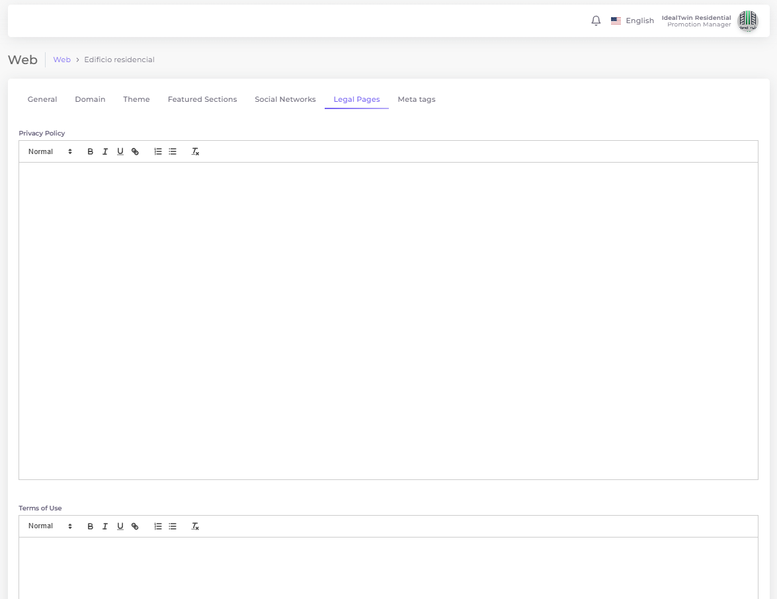Open the English language selector
This screenshot has height=599, width=777.
632,20
